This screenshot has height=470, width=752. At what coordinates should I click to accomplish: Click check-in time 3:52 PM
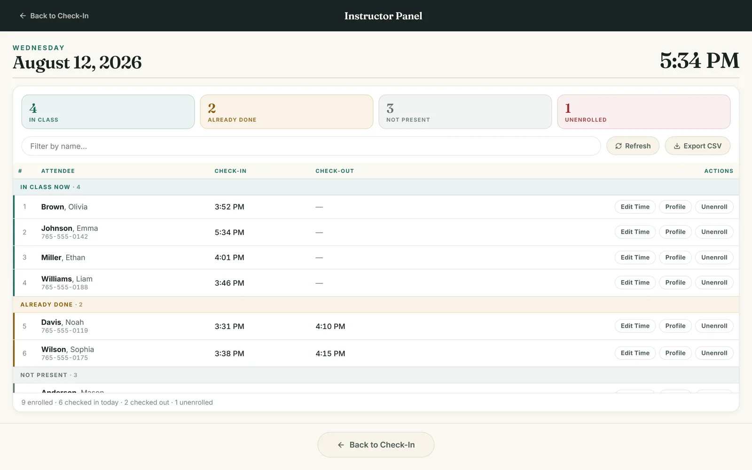[229, 207]
